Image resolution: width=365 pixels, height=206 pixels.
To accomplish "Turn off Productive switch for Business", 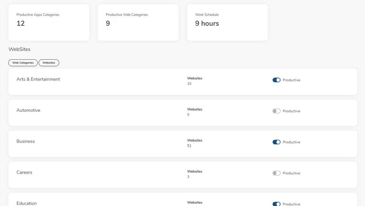I will click(276, 142).
